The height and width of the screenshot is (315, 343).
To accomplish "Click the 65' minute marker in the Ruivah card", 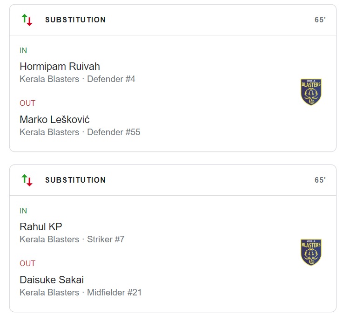I will [x=320, y=20].
